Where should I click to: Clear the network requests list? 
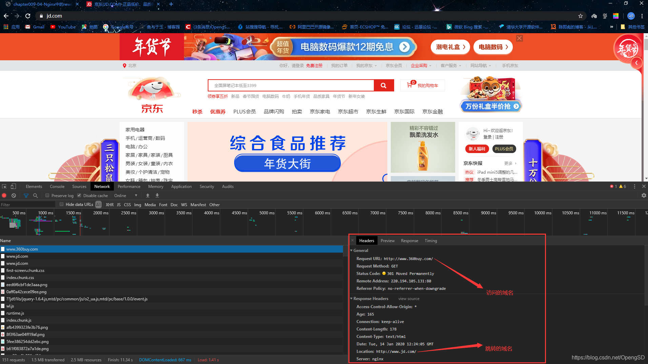(x=14, y=195)
